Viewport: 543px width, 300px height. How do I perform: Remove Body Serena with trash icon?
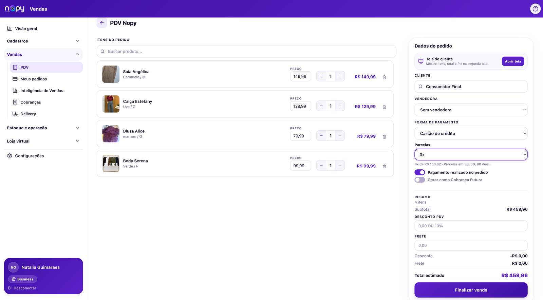point(385,166)
